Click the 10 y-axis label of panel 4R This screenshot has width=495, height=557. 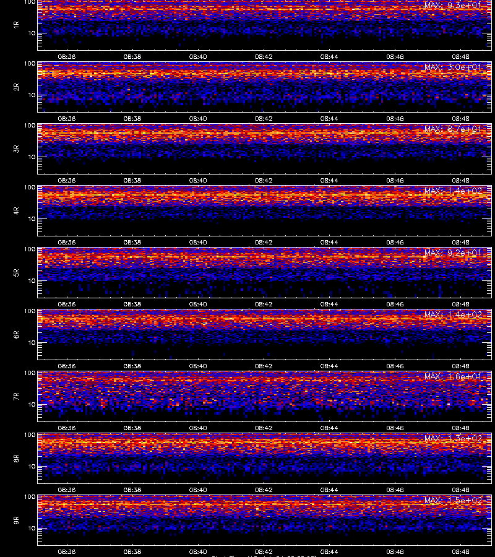(x=32, y=219)
